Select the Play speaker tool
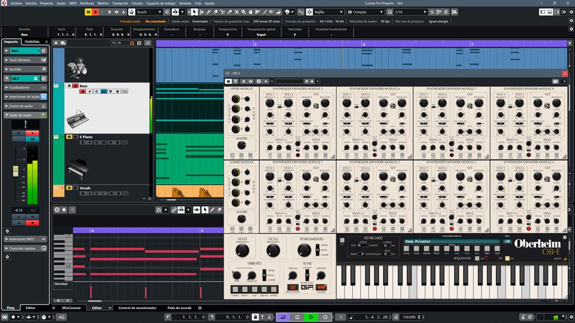Image resolution: width=575 pixels, height=323 pixels. pyautogui.click(x=272, y=12)
